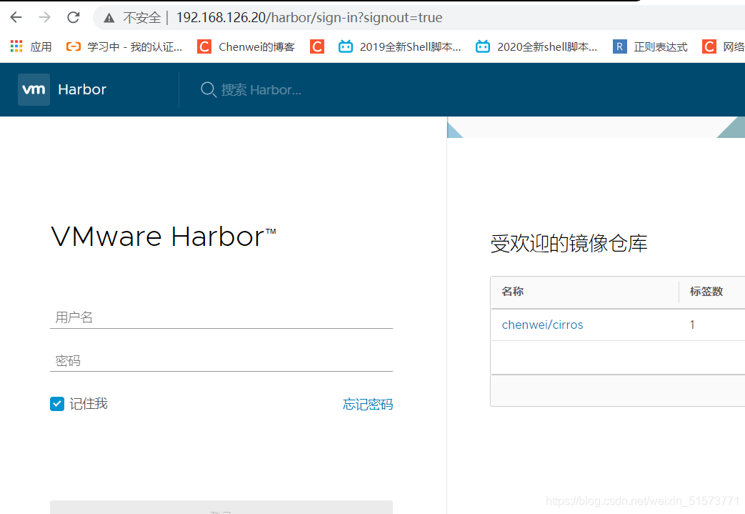Open the chenwei/cirros repository
This screenshot has width=745, height=514.
(542, 325)
